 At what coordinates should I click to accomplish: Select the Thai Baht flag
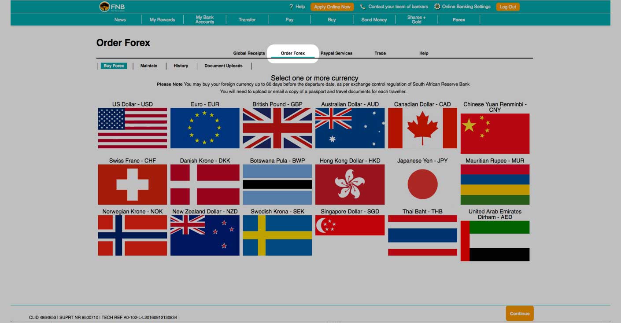[x=422, y=235]
